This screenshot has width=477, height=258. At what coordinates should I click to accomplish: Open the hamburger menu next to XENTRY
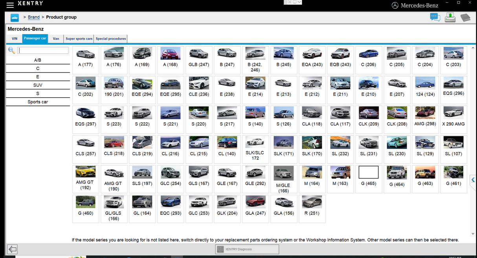pos(10,5)
